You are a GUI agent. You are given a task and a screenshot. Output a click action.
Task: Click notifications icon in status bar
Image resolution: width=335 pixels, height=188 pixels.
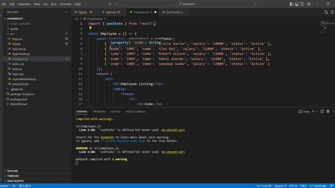331,186
